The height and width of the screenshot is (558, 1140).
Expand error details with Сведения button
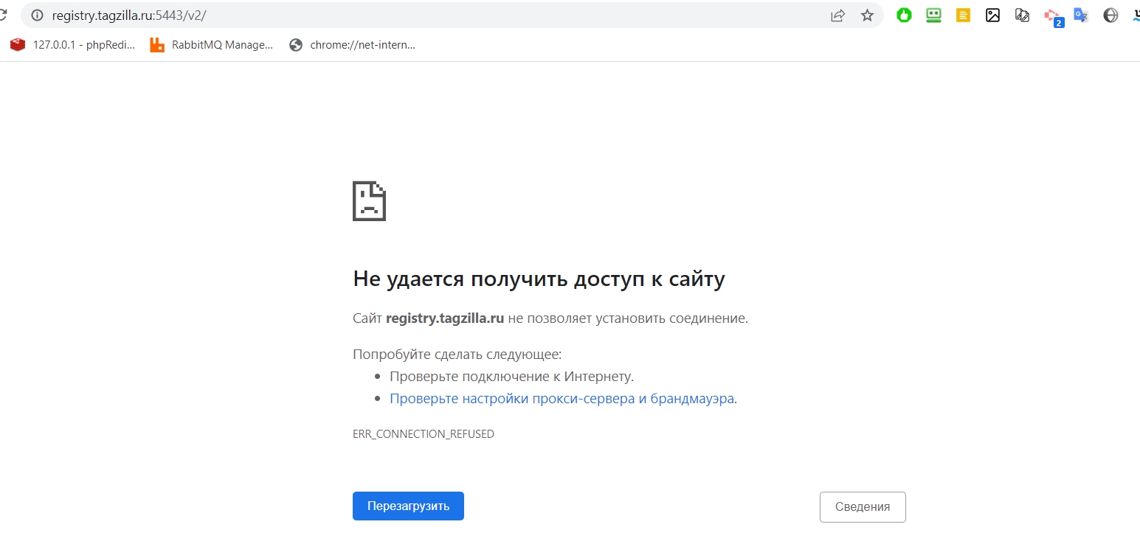[862, 506]
